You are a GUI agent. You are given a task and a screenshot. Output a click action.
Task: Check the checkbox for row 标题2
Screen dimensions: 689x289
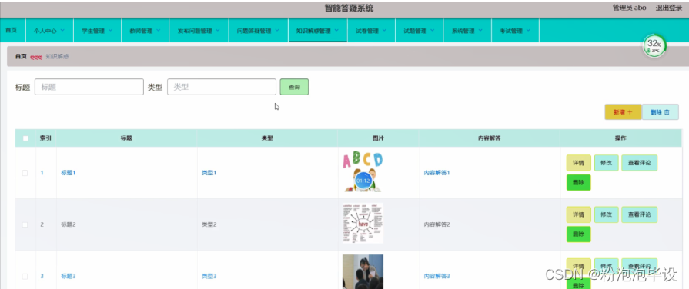[x=25, y=224]
